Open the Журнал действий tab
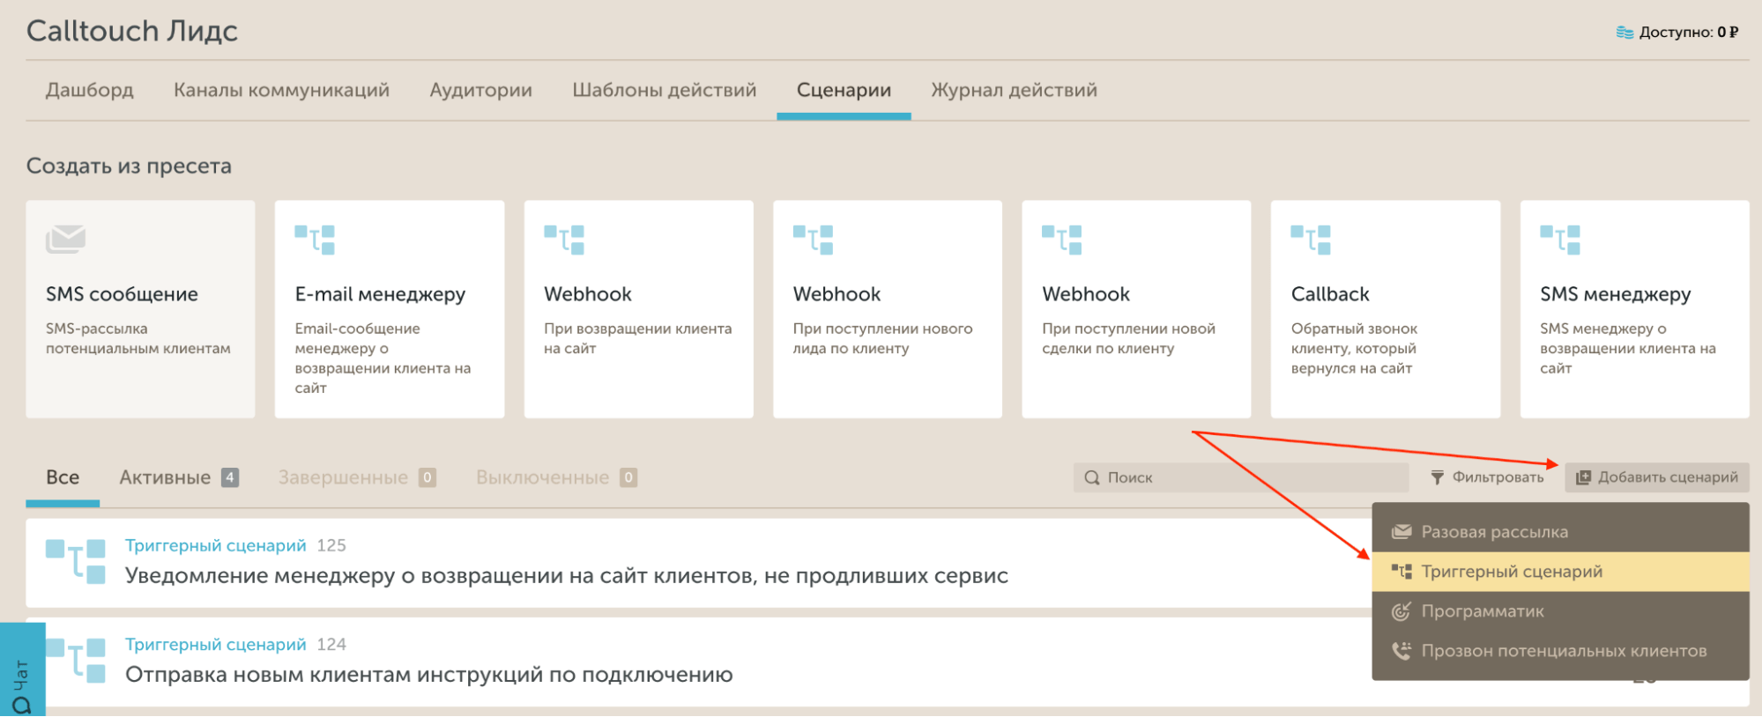The image size is (1762, 717). point(1014,90)
